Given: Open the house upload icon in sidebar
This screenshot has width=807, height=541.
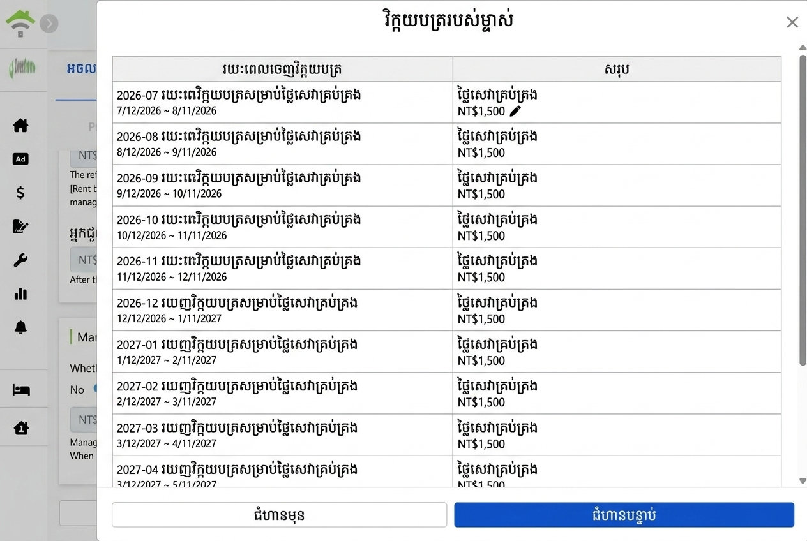Looking at the screenshot, I should tap(21, 427).
